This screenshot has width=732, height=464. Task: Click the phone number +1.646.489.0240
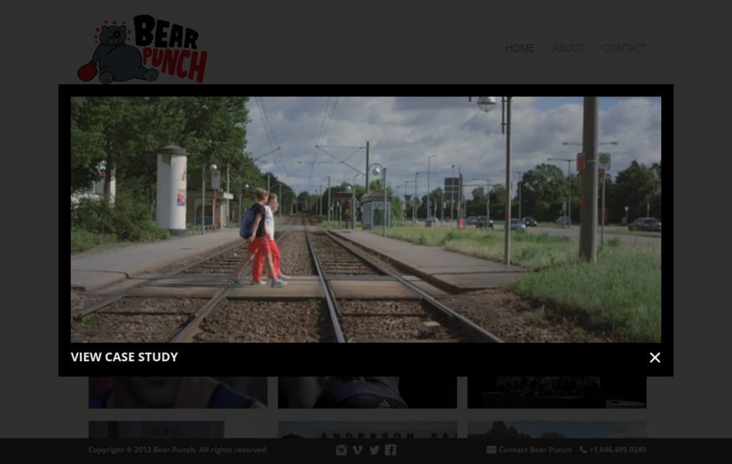pos(618,450)
